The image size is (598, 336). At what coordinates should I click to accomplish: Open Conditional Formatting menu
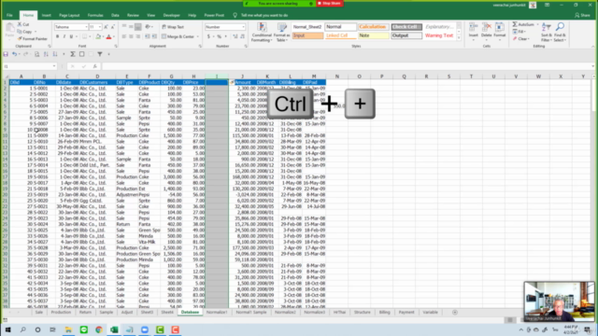pyautogui.click(x=262, y=33)
